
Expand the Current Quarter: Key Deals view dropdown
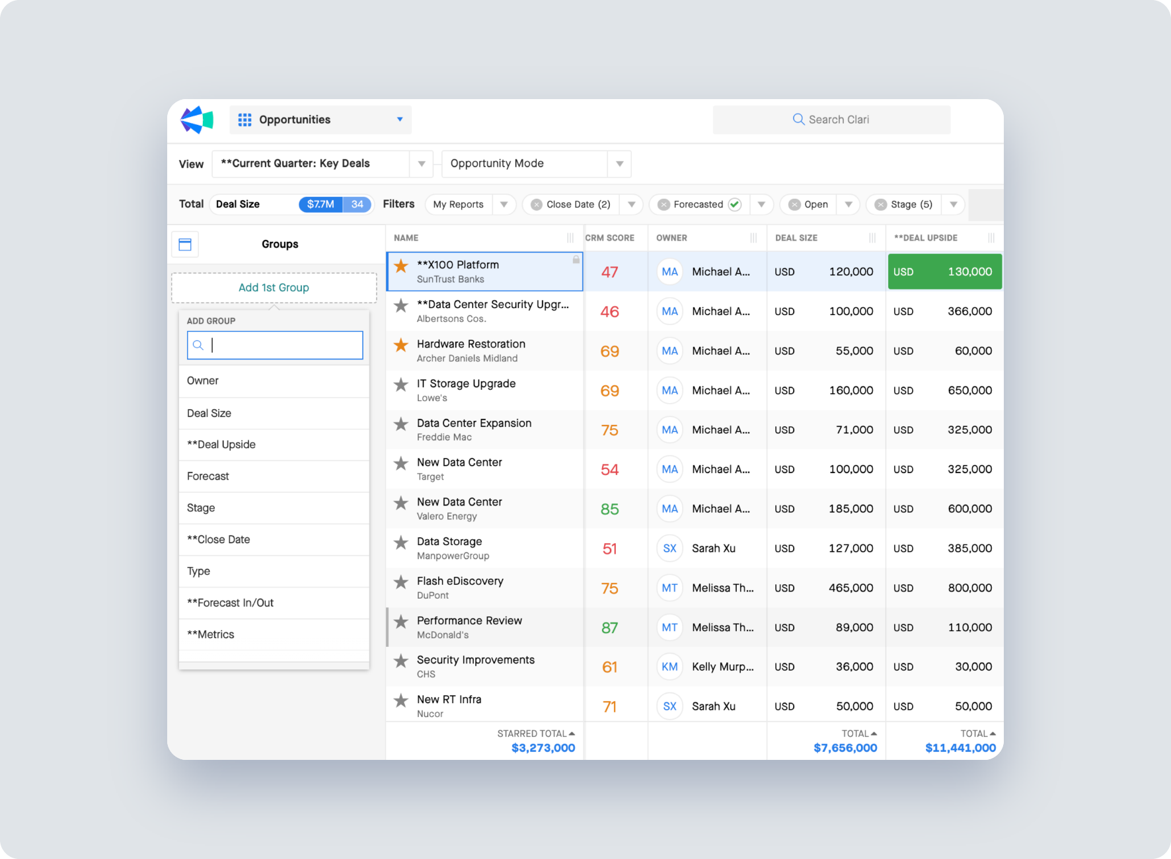[x=422, y=164]
